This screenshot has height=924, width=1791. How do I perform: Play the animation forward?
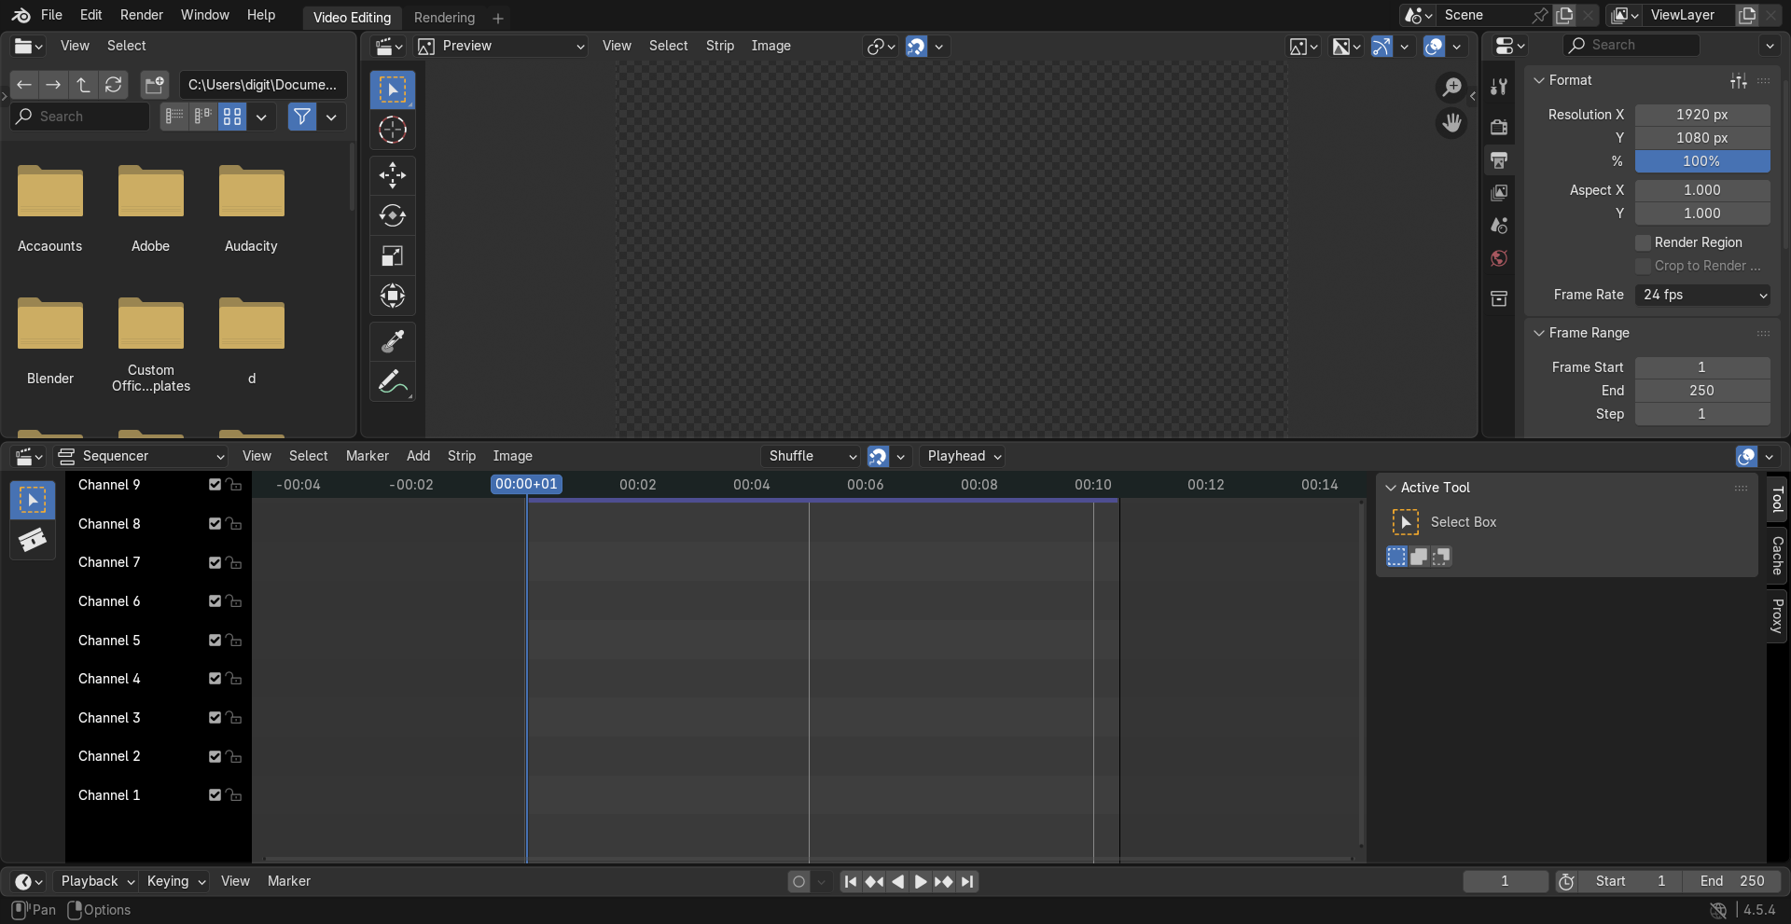(920, 881)
